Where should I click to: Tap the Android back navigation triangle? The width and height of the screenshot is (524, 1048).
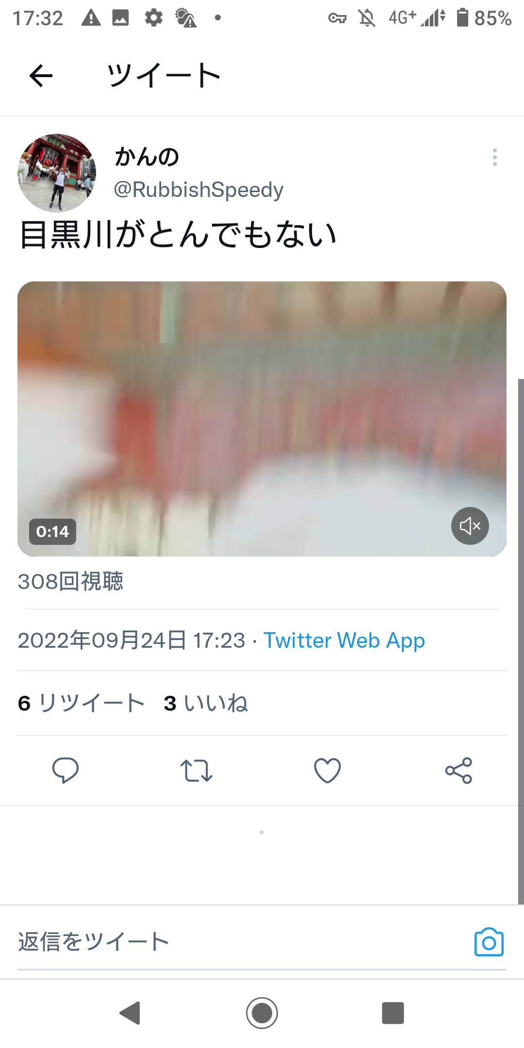point(130,1013)
